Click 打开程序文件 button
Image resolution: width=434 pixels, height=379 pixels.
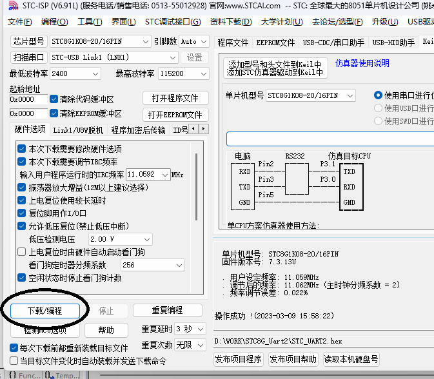pos(175,98)
